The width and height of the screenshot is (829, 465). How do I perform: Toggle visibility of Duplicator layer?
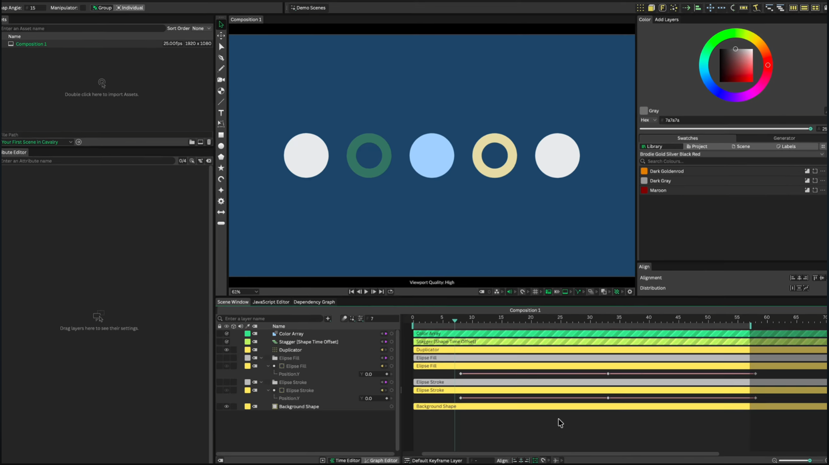227,350
